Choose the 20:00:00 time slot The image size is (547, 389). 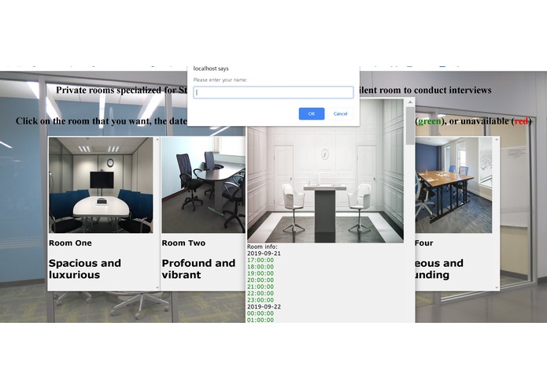[x=261, y=280]
